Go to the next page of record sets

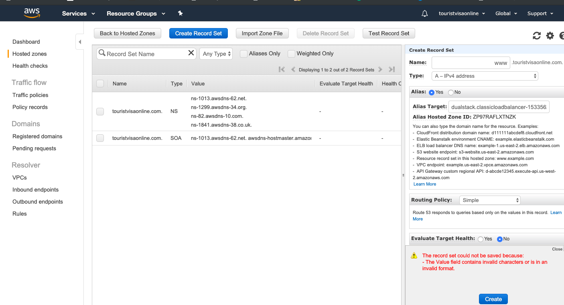[380, 69]
